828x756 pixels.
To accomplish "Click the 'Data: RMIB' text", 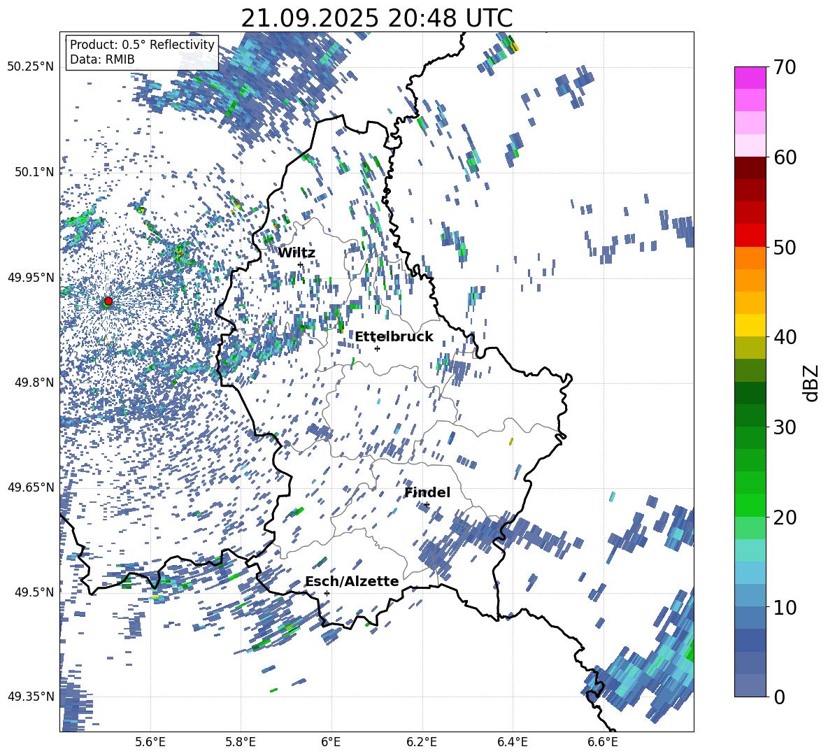I will (x=102, y=59).
